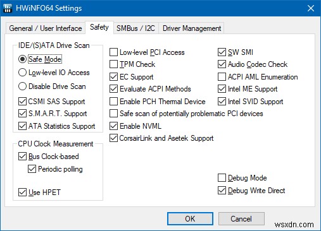Toggle Bus Clock-based measurement checkbox

point(22,157)
